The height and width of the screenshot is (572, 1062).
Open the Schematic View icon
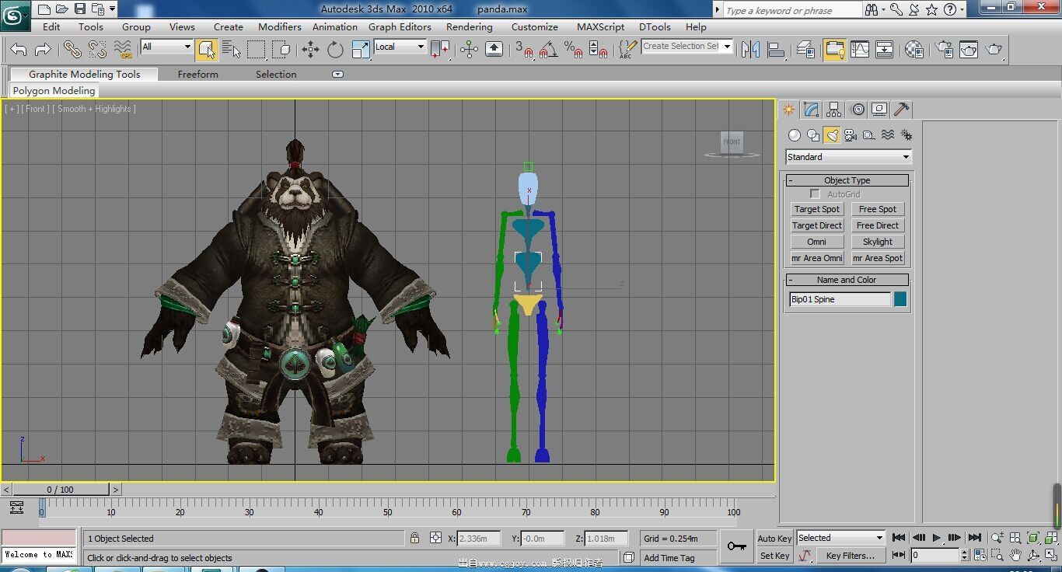[885, 50]
